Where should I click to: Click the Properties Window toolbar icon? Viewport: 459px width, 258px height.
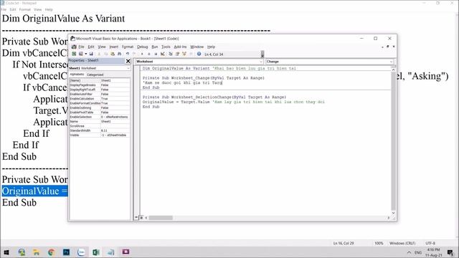(177, 54)
